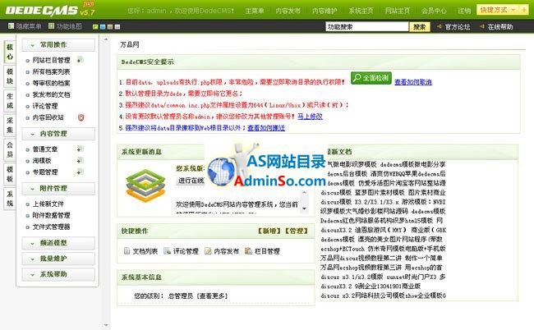Open 附件数据管理 in left menu

[52, 215]
